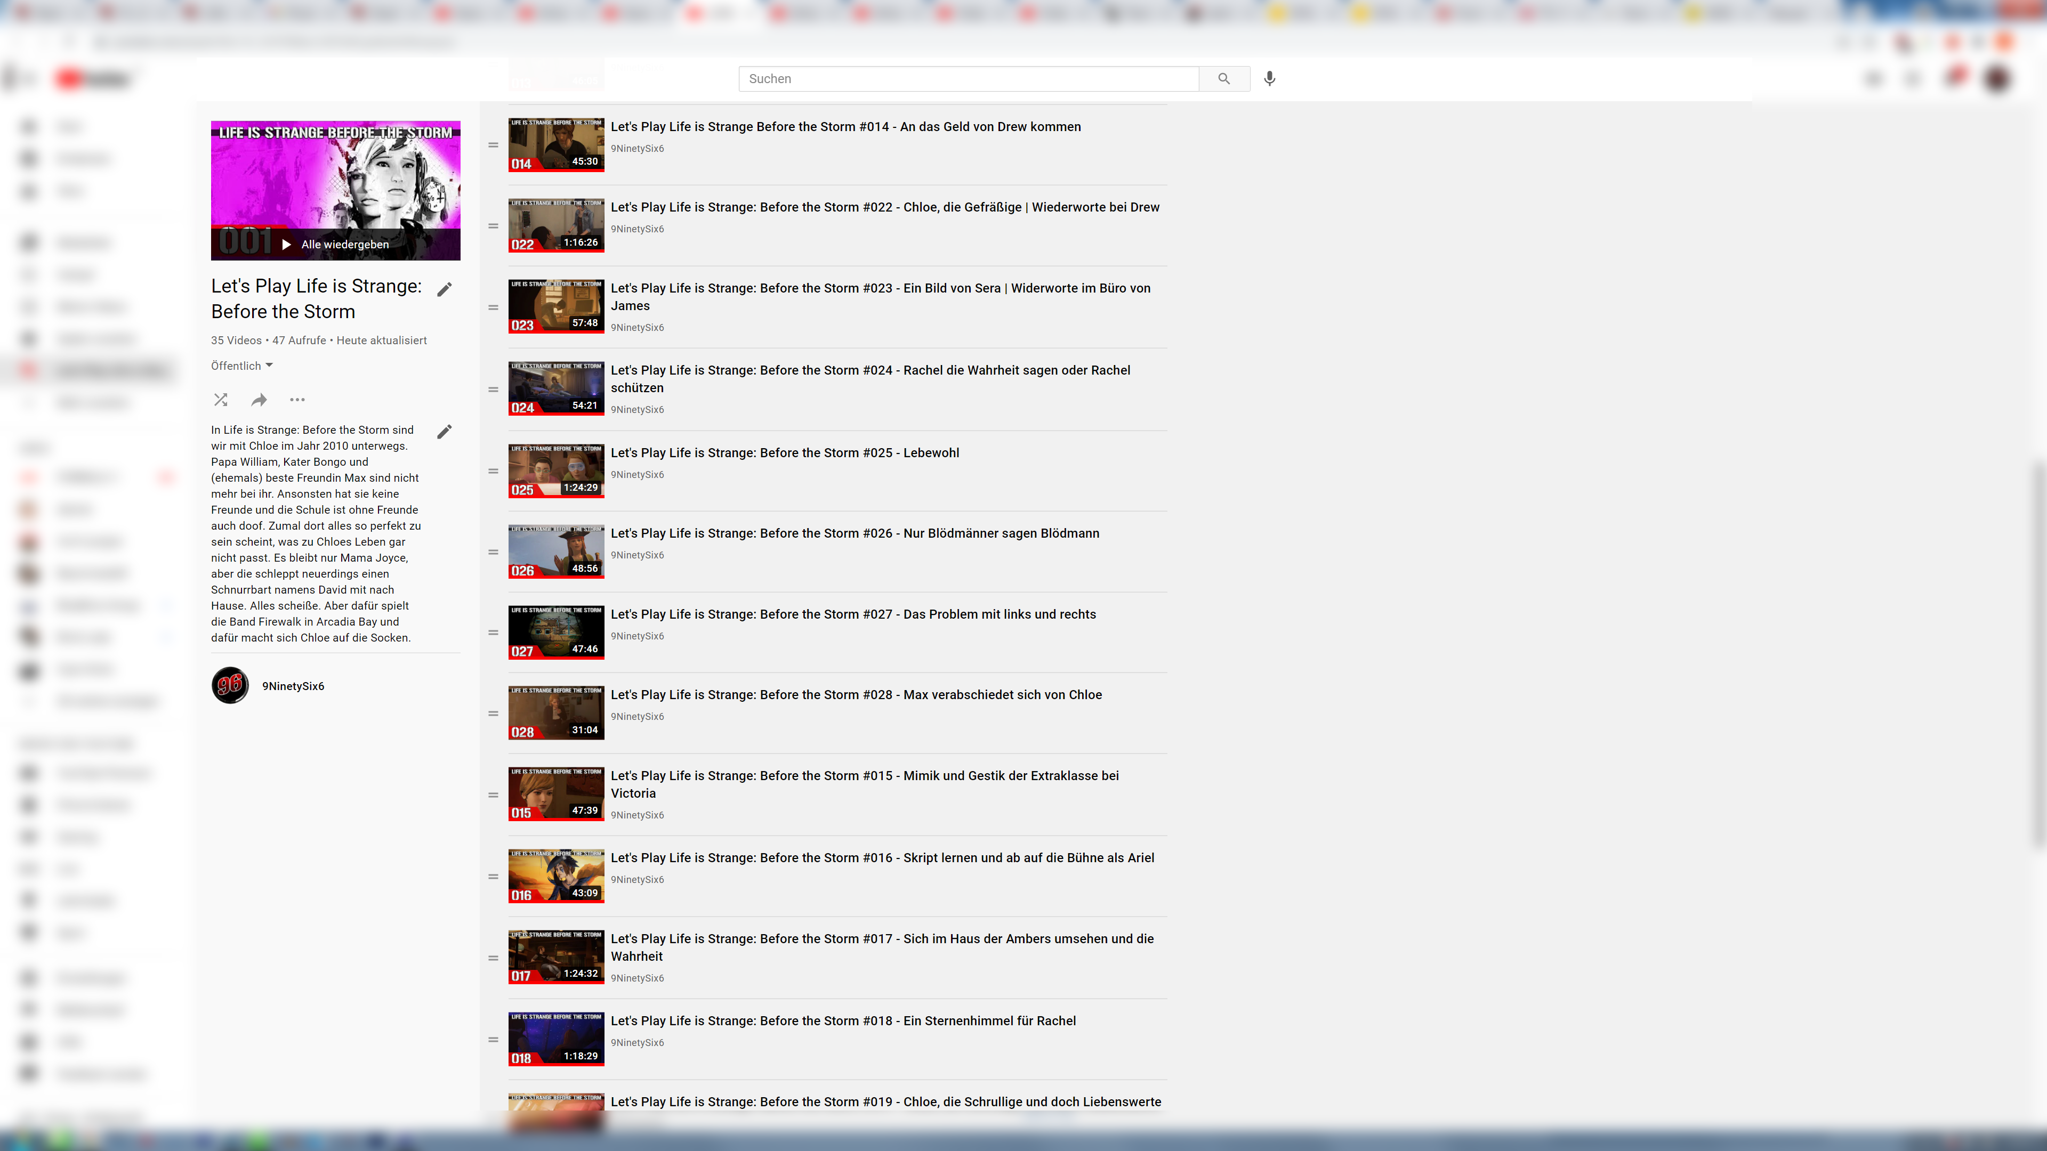Click inside the Suchen search field
The image size is (2047, 1151).
pyautogui.click(x=969, y=79)
